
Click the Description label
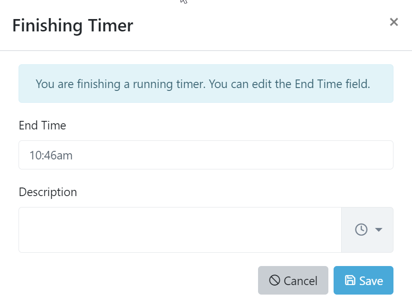pos(48,192)
